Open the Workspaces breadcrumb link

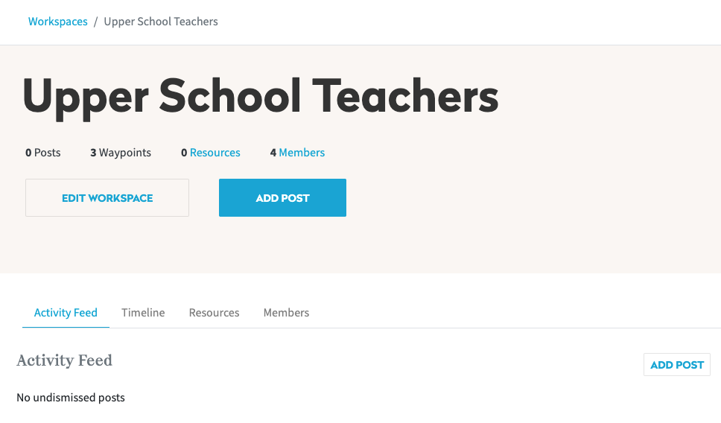(x=57, y=22)
